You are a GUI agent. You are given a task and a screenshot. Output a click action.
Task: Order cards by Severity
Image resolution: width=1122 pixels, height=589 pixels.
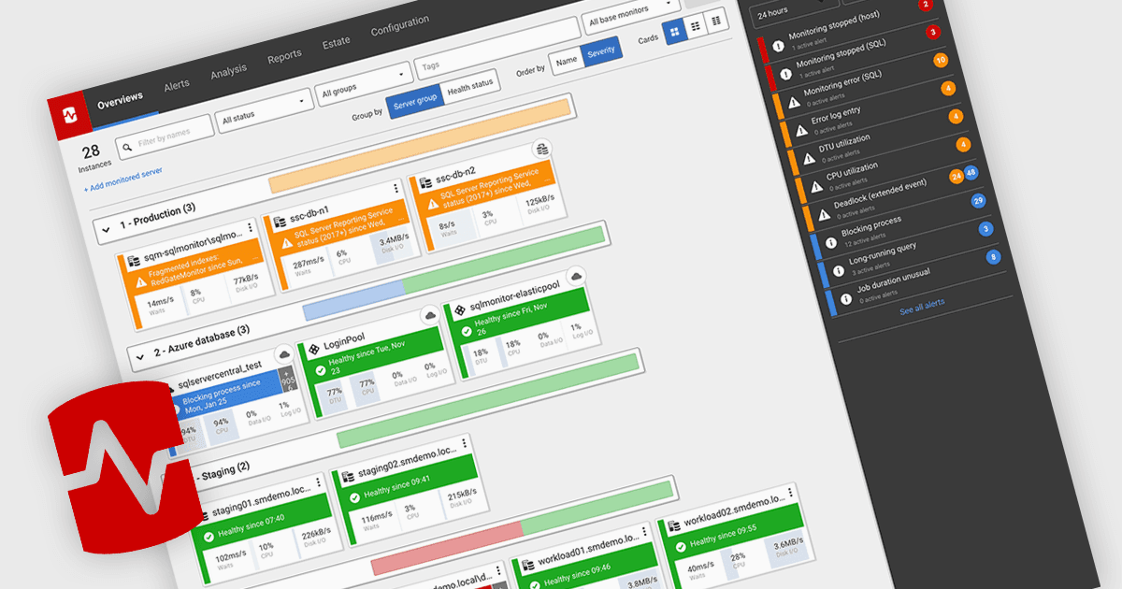(599, 52)
